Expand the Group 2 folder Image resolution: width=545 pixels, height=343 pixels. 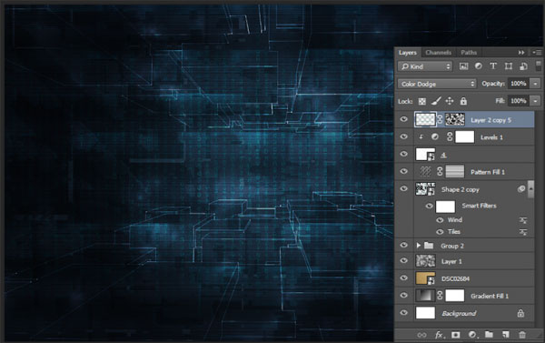(x=419, y=246)
